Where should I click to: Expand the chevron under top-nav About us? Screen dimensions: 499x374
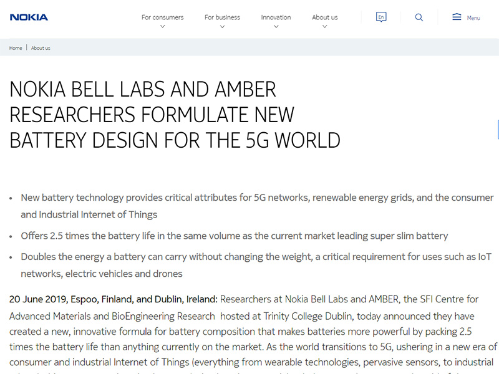pyautogui.click(x=325, y=27)
